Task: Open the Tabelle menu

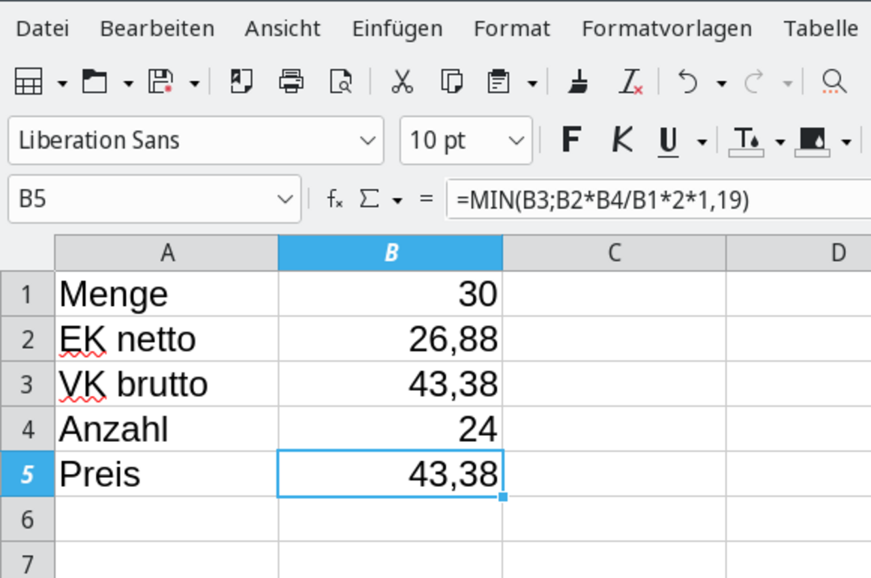Action: pyautogui.click(x=821, y=29)
